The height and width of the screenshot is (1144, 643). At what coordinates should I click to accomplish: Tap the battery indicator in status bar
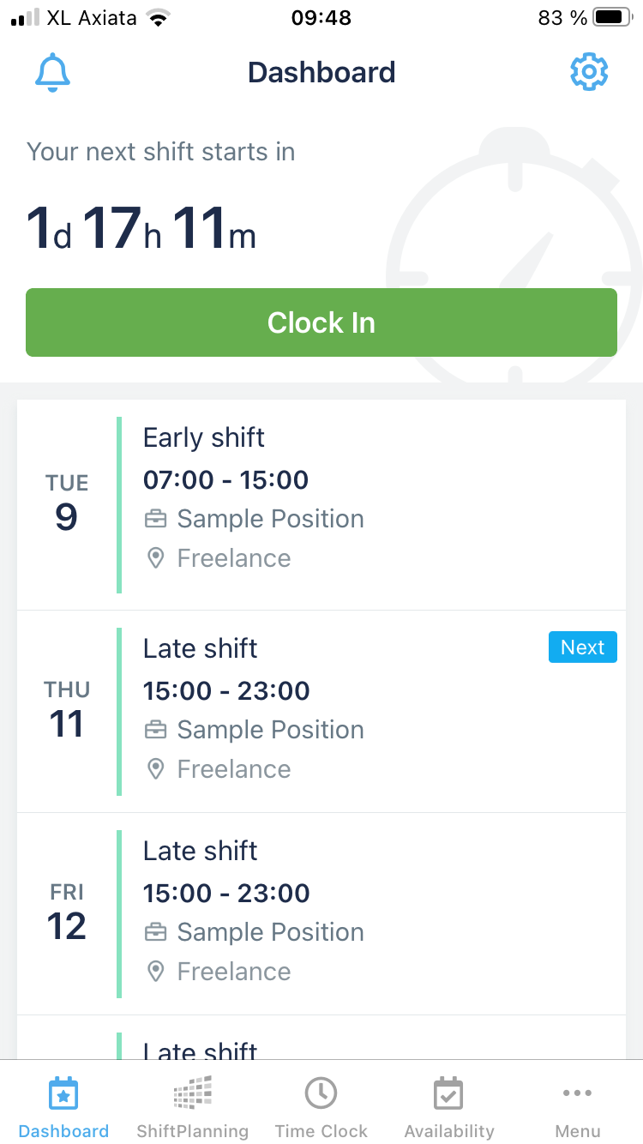611,17
